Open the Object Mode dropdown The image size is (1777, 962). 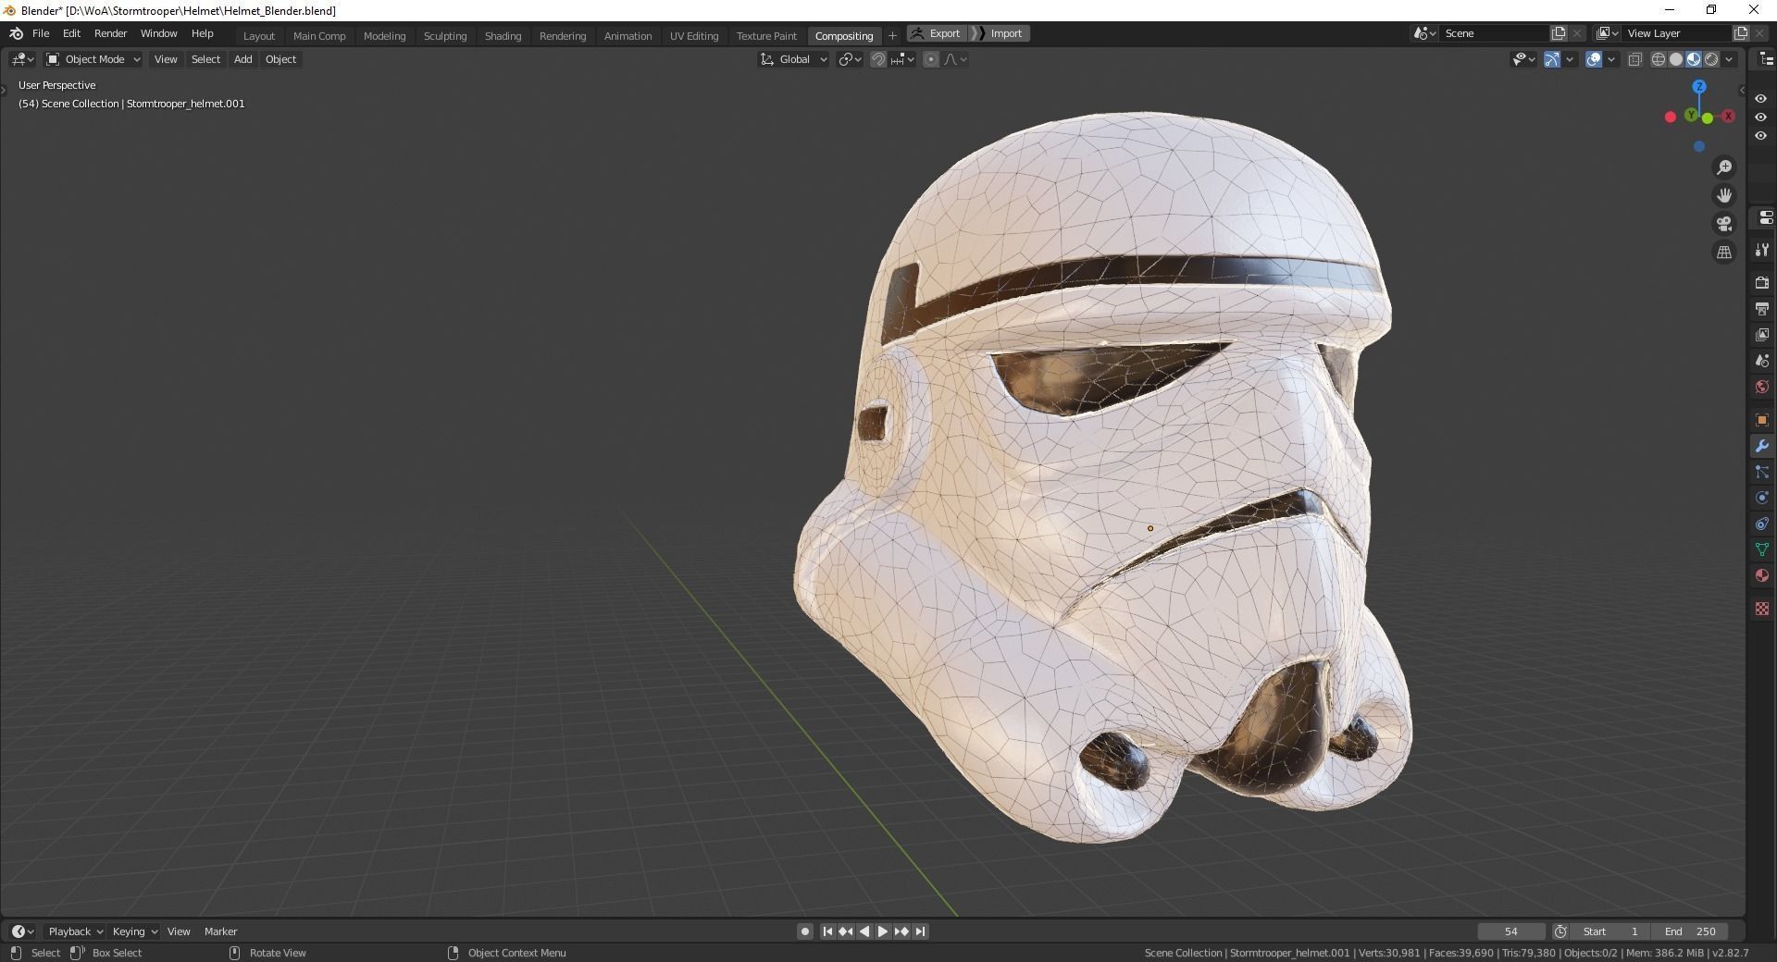pos(93,59)
